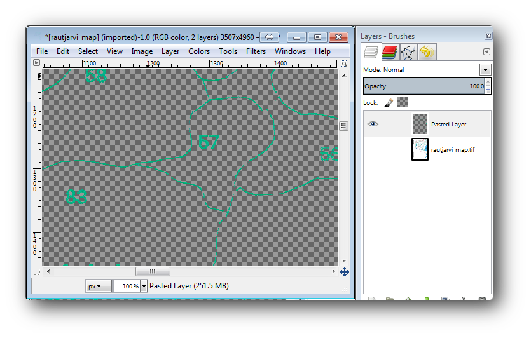The height and width of the screenshot is (338, 531).
Task: Click the image navigation crosshair icon
Action: [344, 272]
